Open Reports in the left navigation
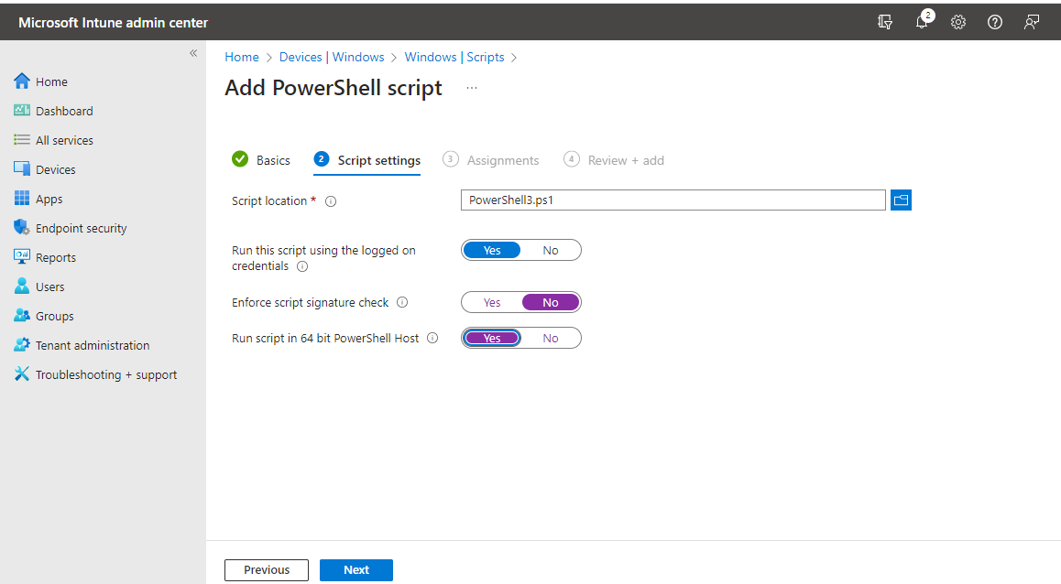Screen dimensions: 1061x584 tap(56, 257)
